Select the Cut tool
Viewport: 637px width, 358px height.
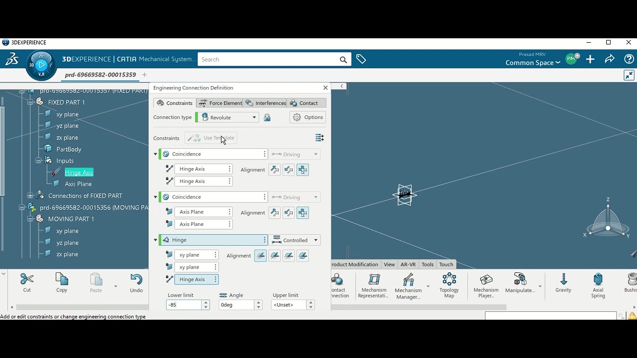pos(27,283)
